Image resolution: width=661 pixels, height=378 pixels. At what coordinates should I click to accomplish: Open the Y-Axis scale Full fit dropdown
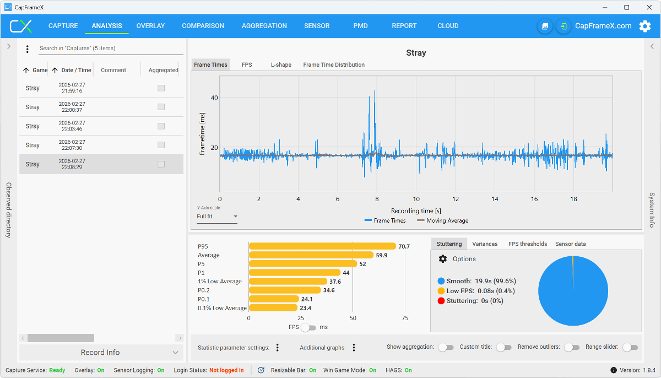pos(217,217)
